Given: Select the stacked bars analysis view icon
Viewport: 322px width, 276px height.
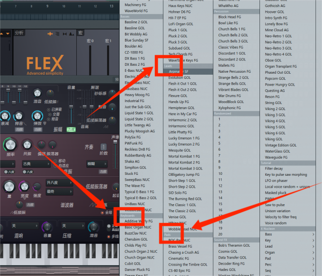Looking at the screenshot, I should tap(57, 34).
